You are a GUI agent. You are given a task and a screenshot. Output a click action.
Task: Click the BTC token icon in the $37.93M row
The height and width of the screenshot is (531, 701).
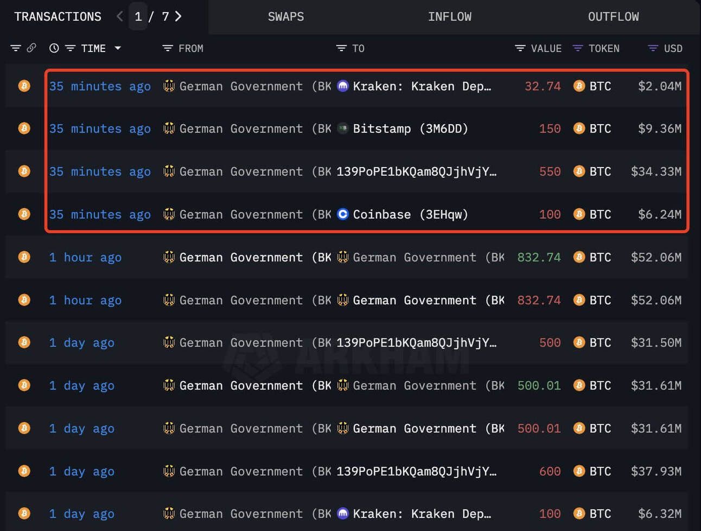pos(579,471)
